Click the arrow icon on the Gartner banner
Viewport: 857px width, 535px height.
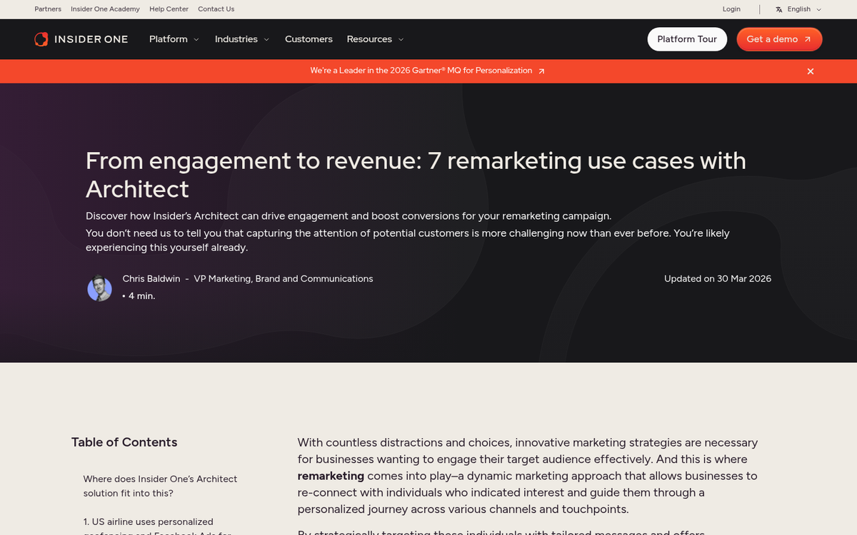[x=541, y=71]
